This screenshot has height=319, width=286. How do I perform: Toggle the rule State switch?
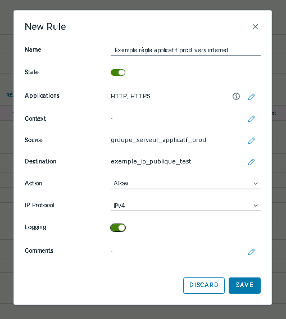pyautogui.click(x=118, y=72)
